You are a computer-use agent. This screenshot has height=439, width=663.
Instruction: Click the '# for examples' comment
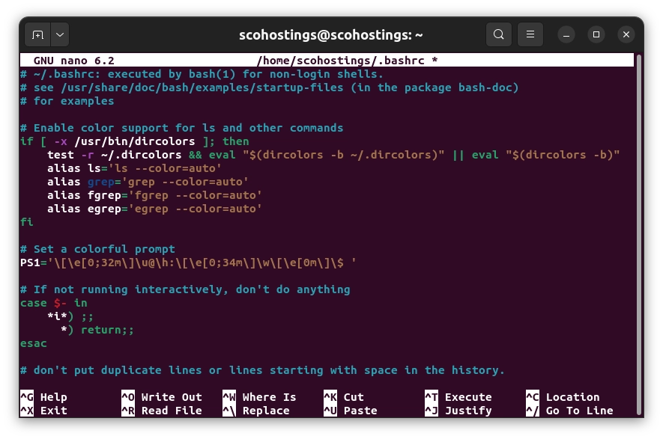pyautogui.click(x=67, y=101)
